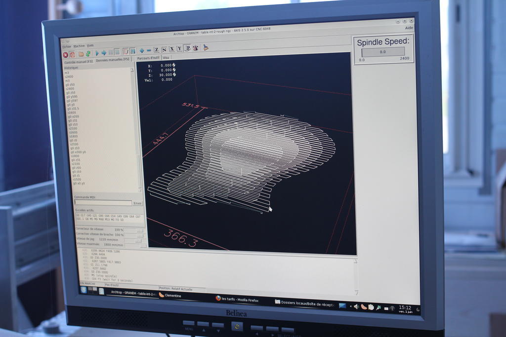This screenshot has height=337, width=506.
Task: Open Mozilla Firefox from the taskbar
Action: (x=237, y=299)
